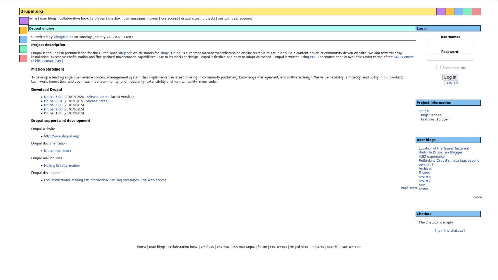Open collaborative book in the top navigation
This screenshot has height=280, width=498.
(x=74, y=19)
